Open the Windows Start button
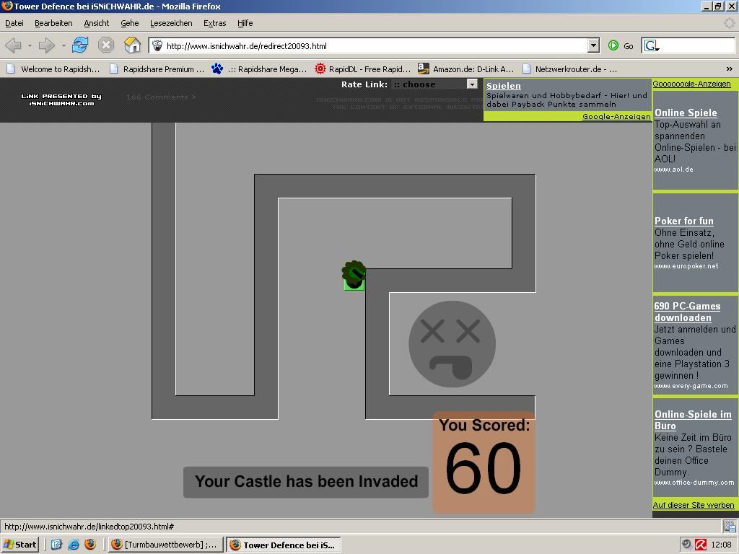This screenshot has width=739, height=554. tap(19, 545)
